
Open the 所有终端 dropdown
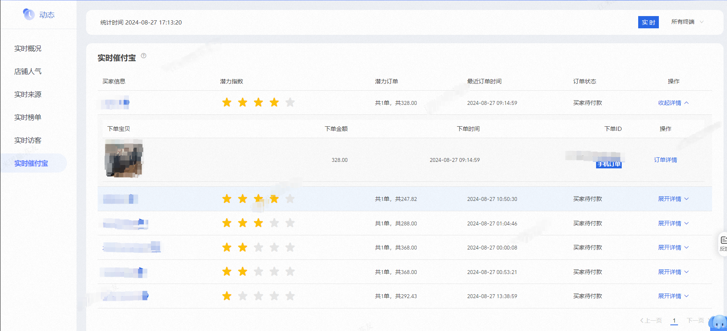[x=687, y=22]
